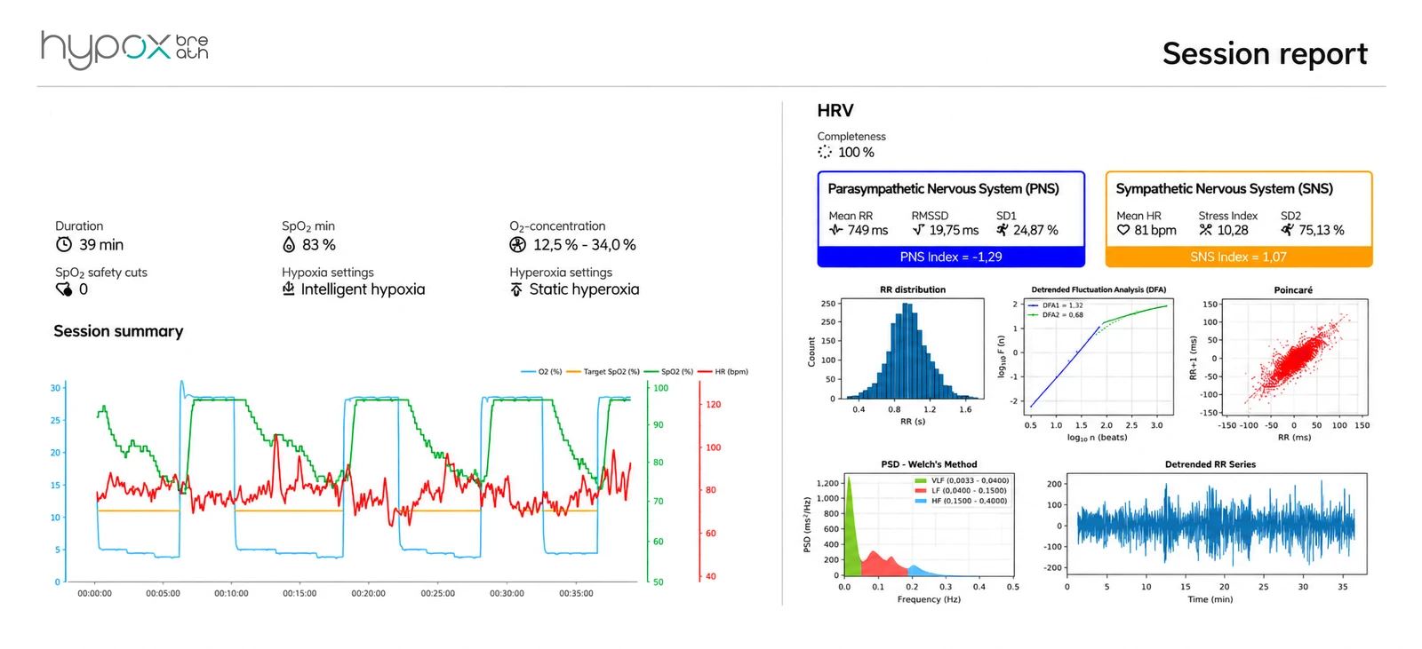1422x649 pixels.
Task: Click the VLF (0,0033 - 0,0400) legend entry
Action: 962,480
